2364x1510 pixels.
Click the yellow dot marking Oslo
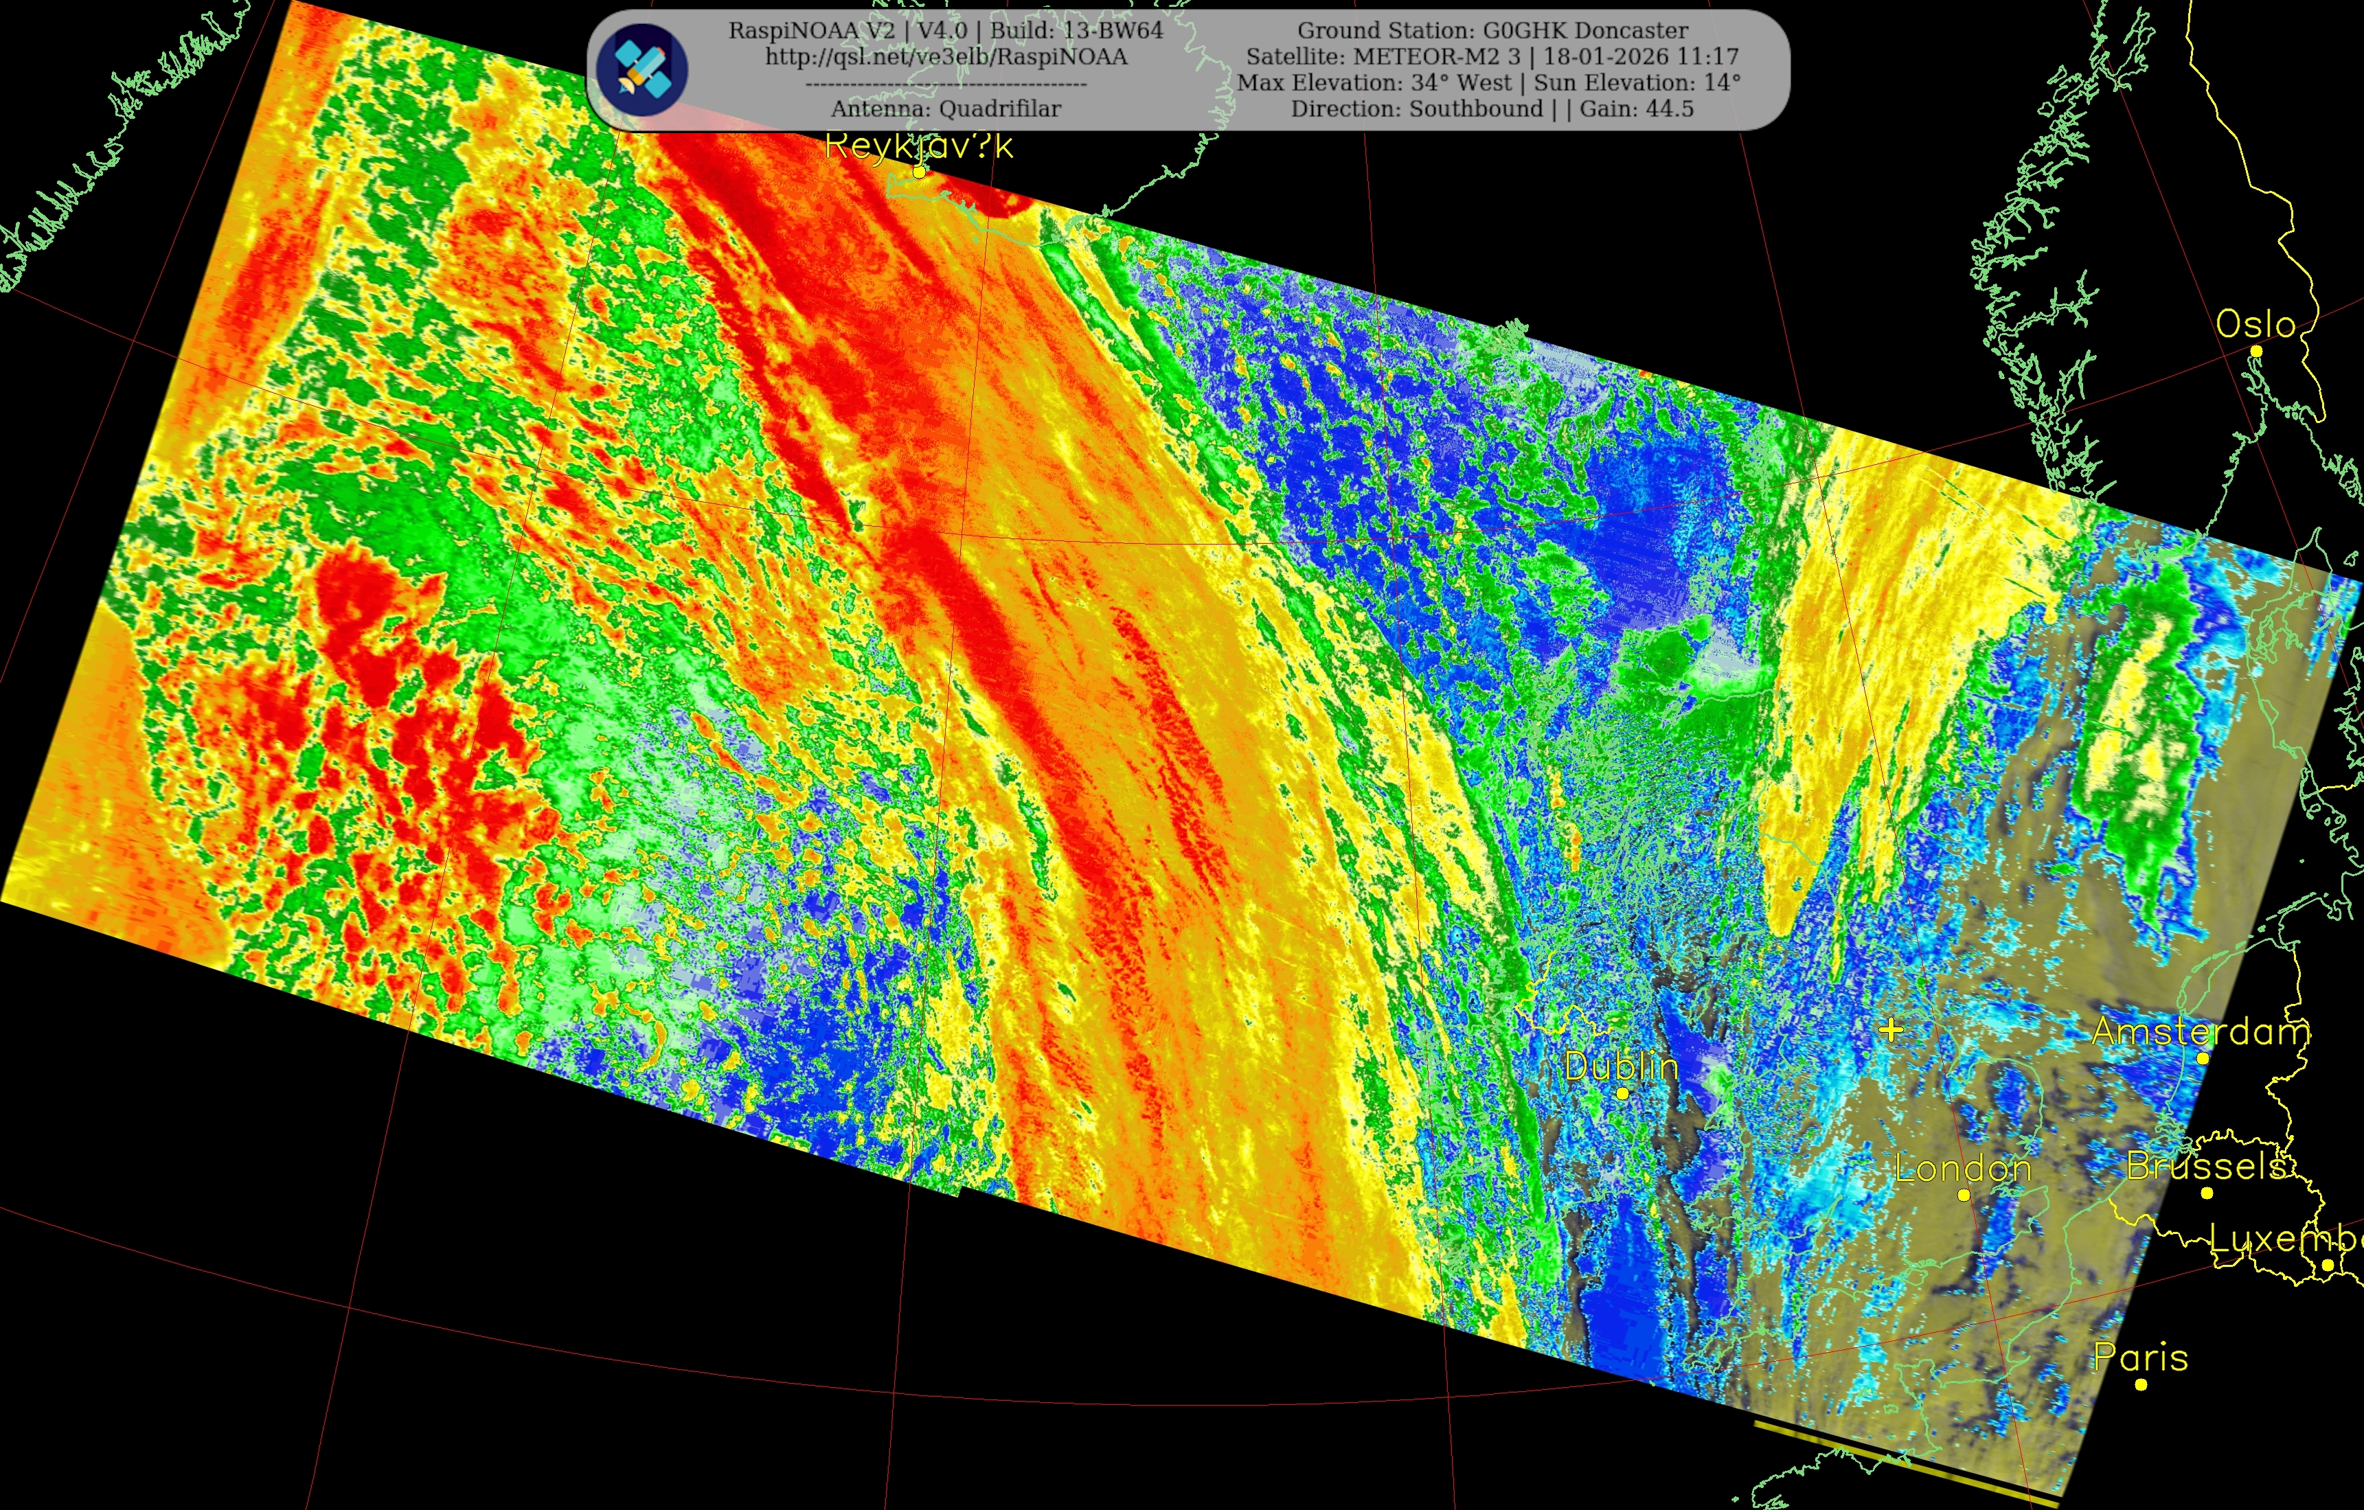pyautogui.click(x=2256, y=350)
